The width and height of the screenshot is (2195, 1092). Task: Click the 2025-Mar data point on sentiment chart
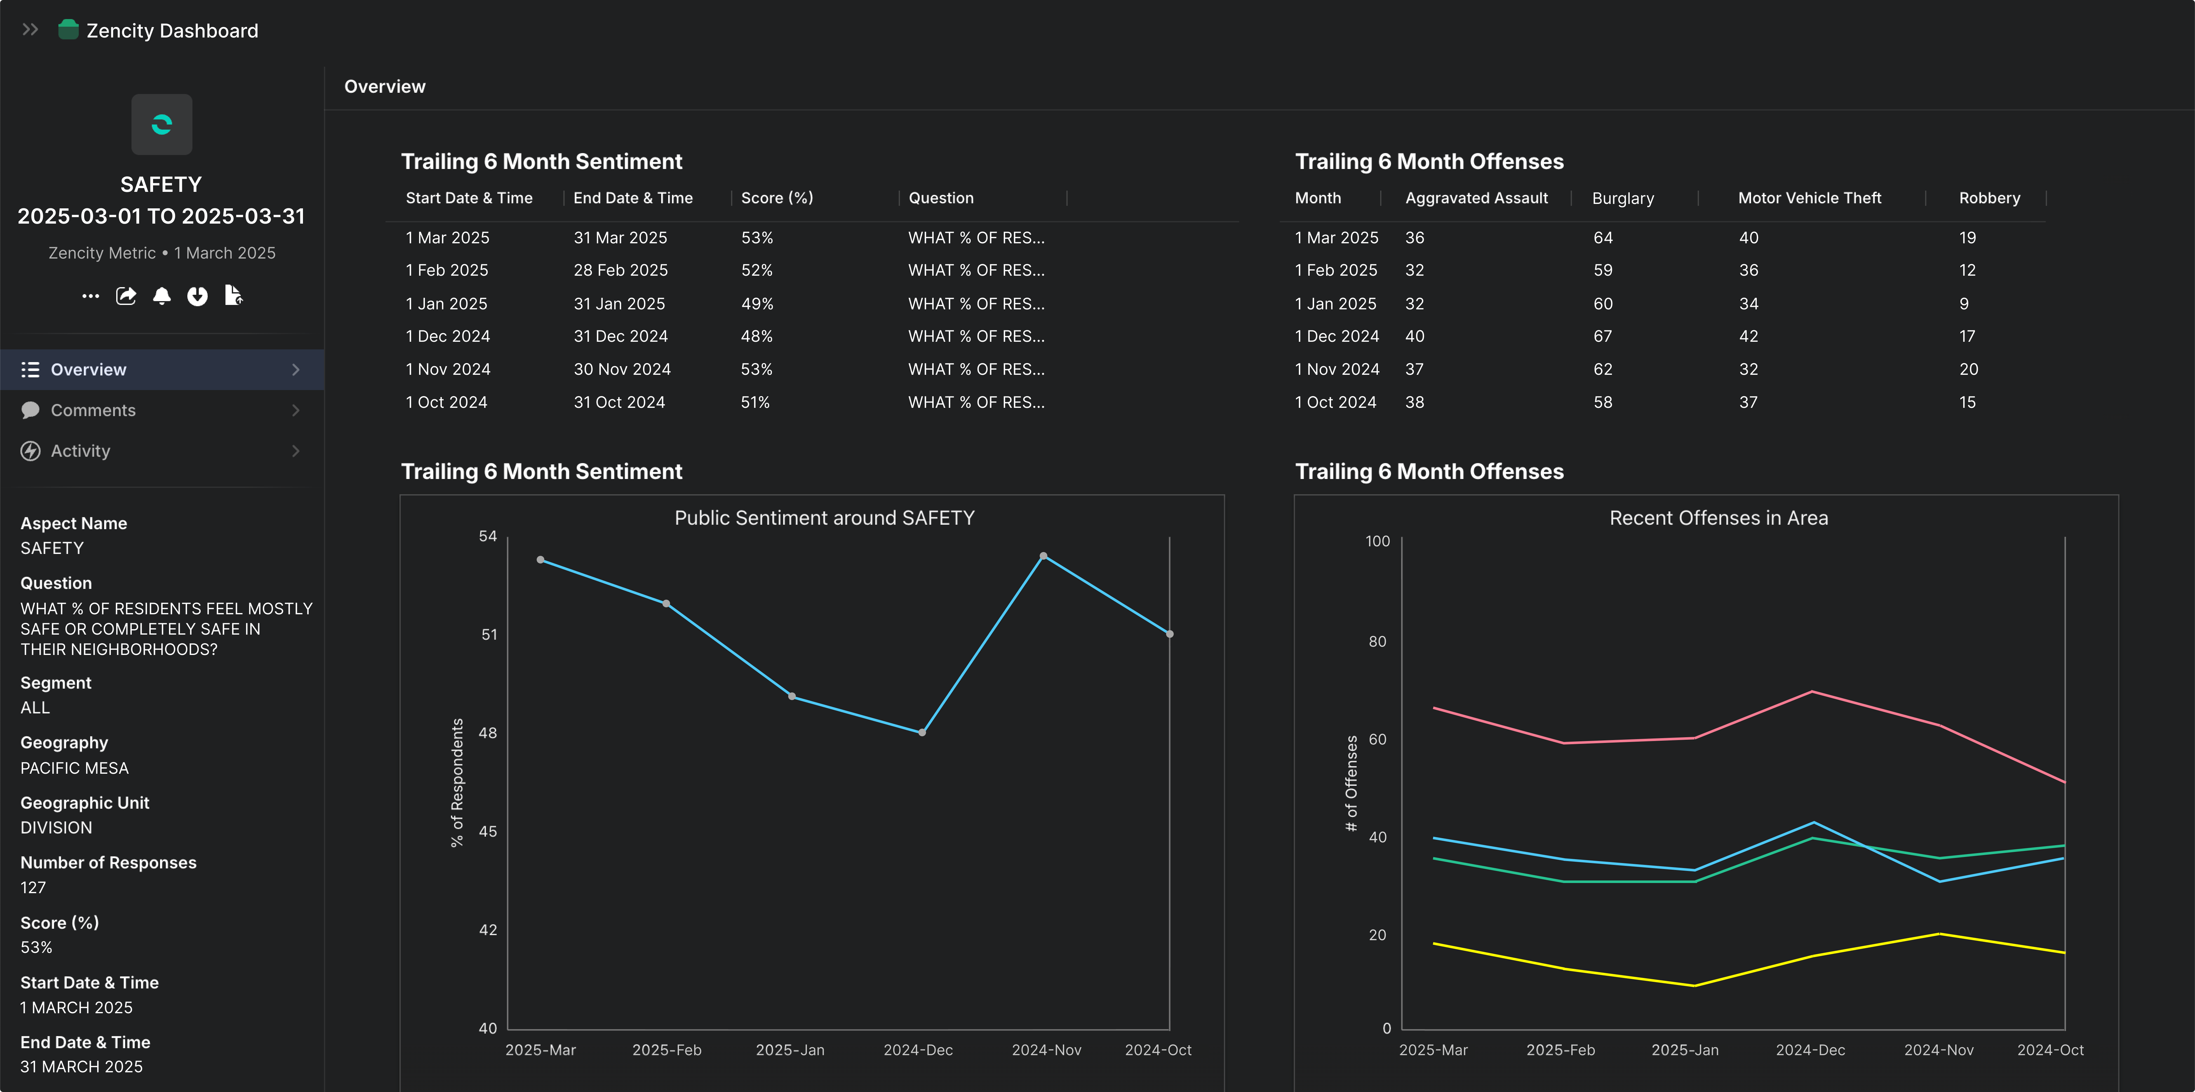point(540,560)
